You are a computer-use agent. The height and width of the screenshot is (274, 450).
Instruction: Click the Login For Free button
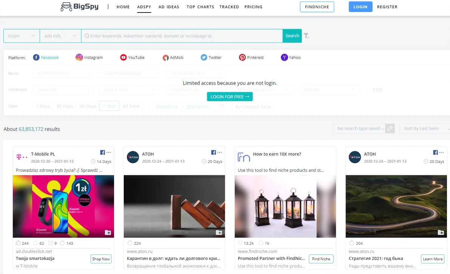(x=230, y=97)
